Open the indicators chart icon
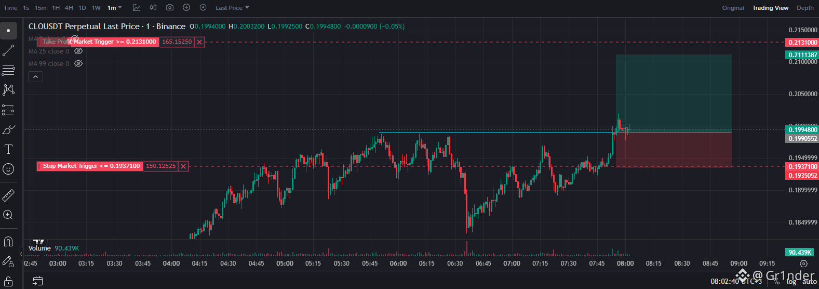This screenshot has height=289, width=819. point(136,8)
